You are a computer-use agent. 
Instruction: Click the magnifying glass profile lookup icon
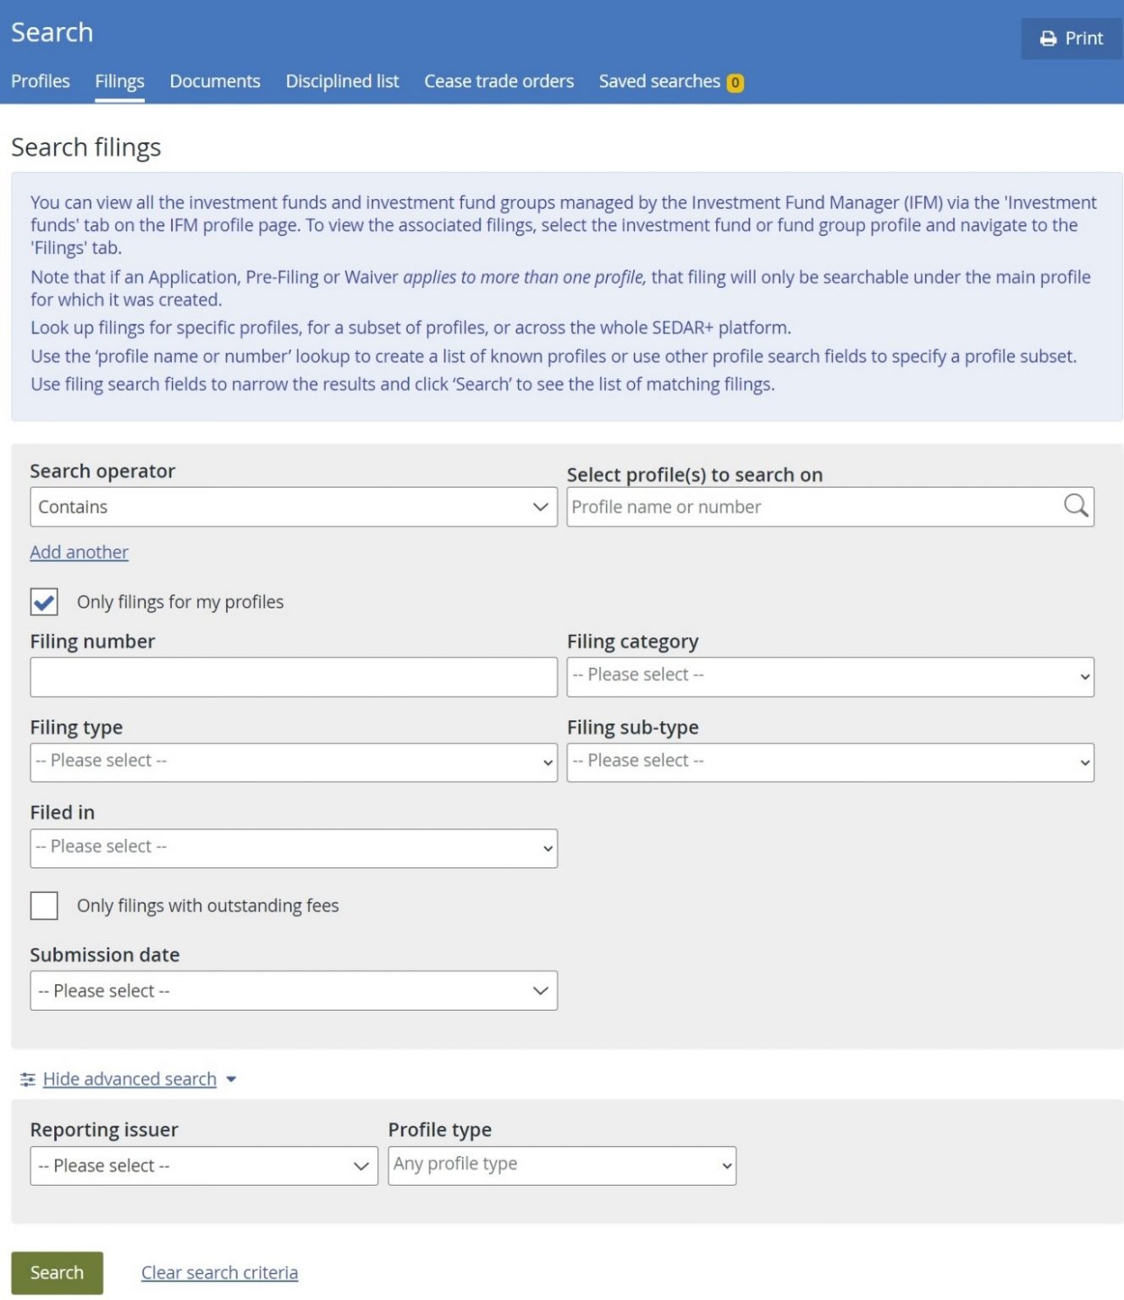(1075, 506)
